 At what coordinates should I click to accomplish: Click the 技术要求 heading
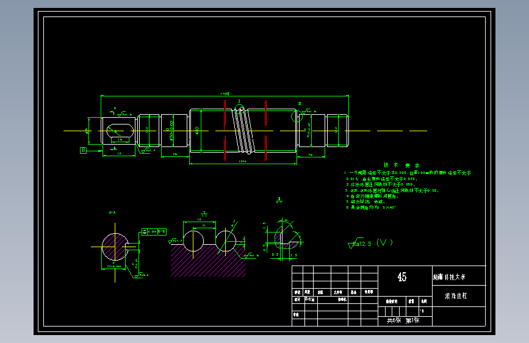coord(401,165)
